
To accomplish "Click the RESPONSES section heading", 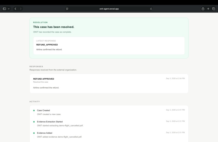I will 36,66.
